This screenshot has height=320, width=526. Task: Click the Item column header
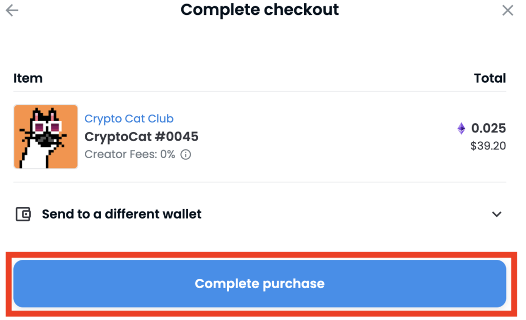[x=28, y=78]
